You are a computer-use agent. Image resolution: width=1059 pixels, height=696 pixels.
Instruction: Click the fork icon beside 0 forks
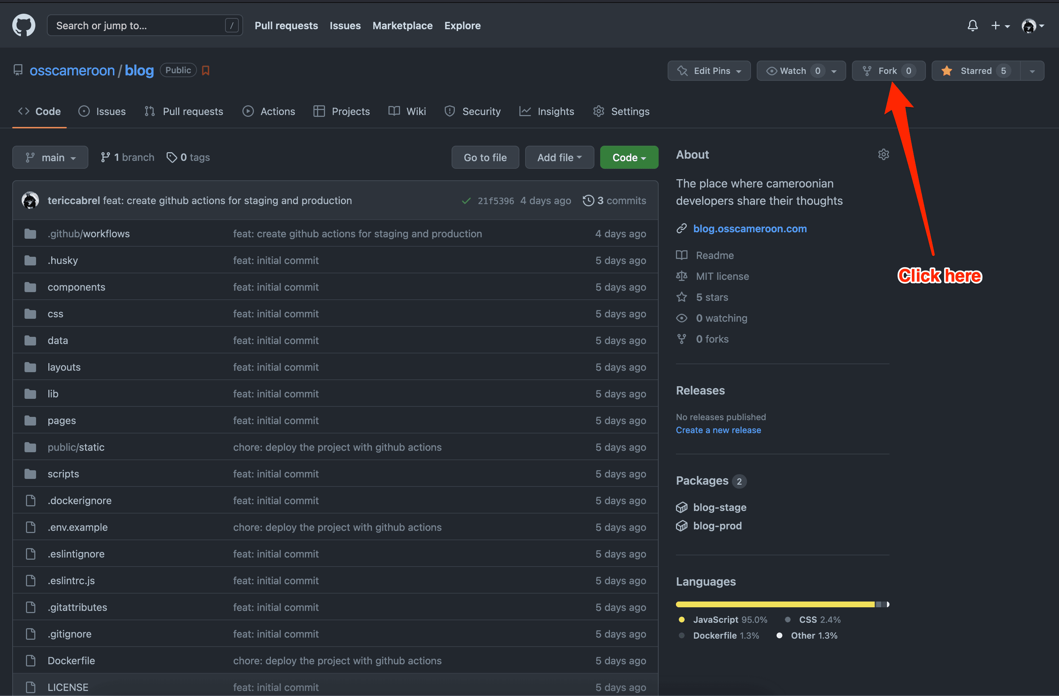[x=682, y=338]
